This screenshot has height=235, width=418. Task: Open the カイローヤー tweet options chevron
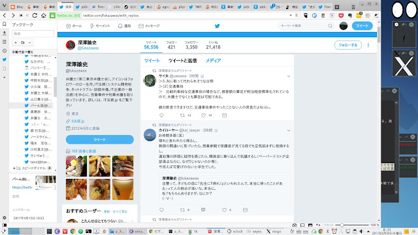click(289, 131)
